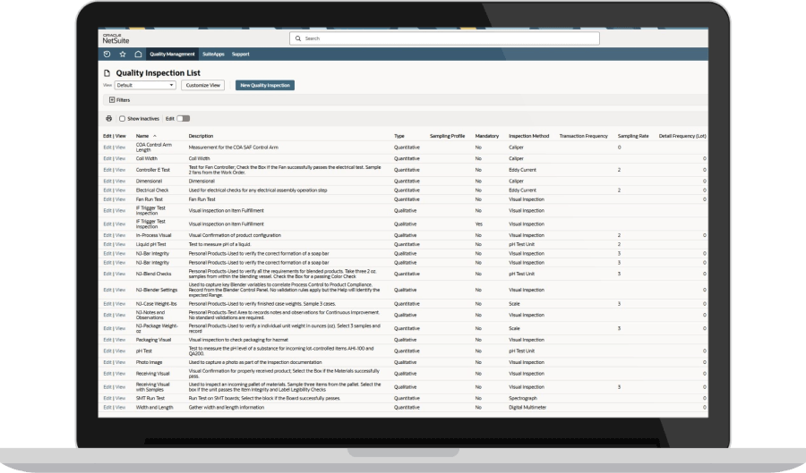Open the Support menu
The image size is (806, 473).
pyautogui.click(x=241, y=54)
